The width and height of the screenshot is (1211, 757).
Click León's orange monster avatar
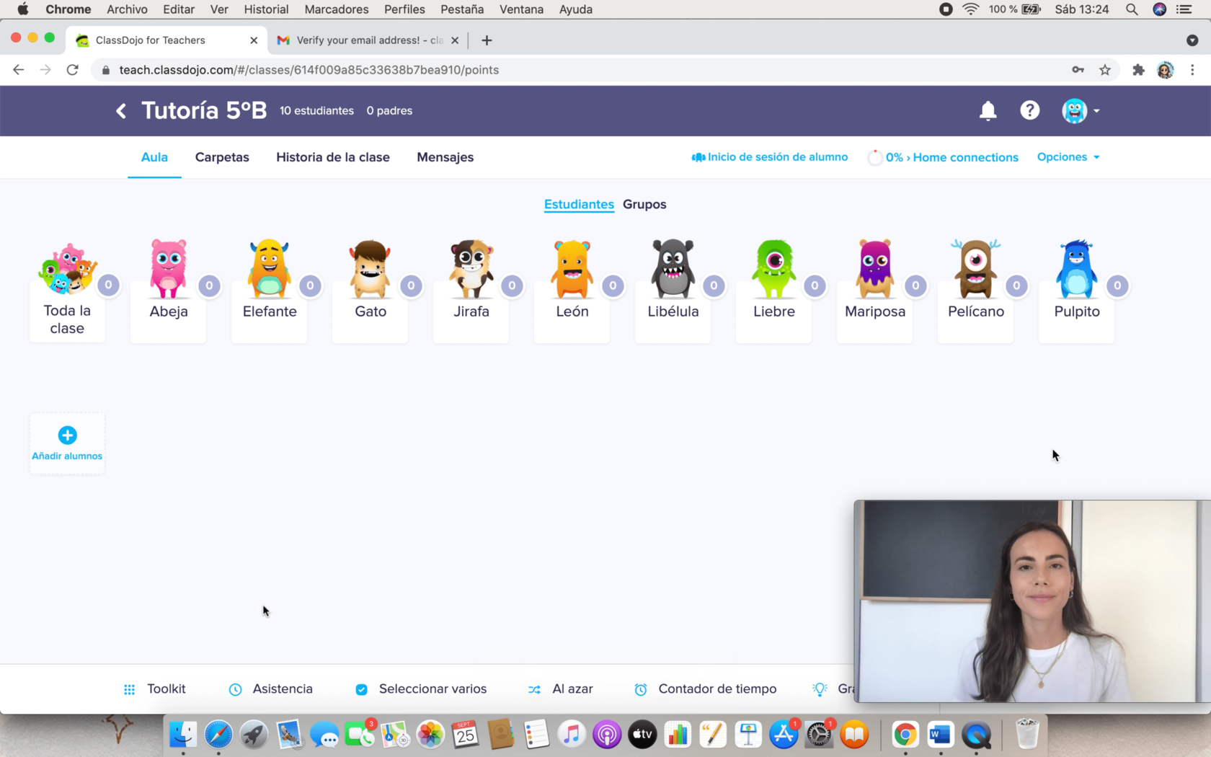[572, 268]
